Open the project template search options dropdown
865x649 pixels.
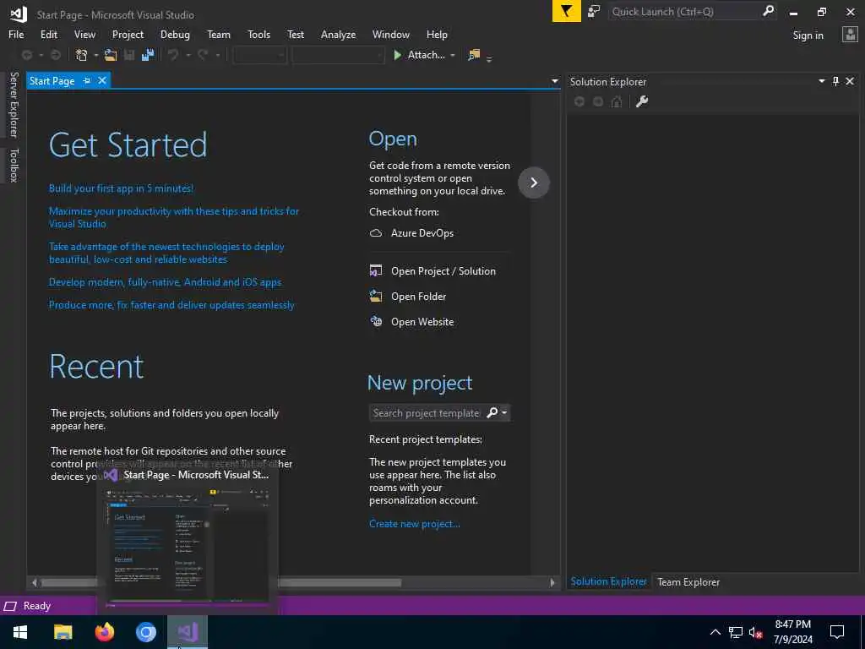click(503, 412)
